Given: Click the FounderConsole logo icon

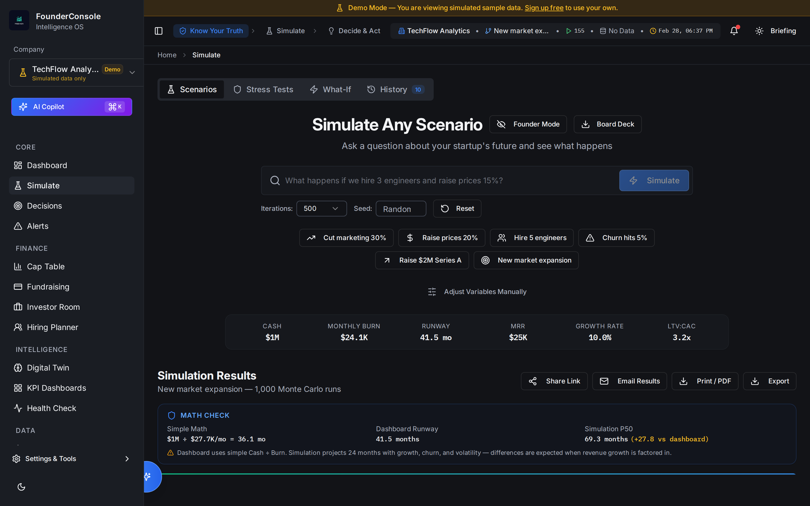Looking at the screenshot, I should (19, 21).
